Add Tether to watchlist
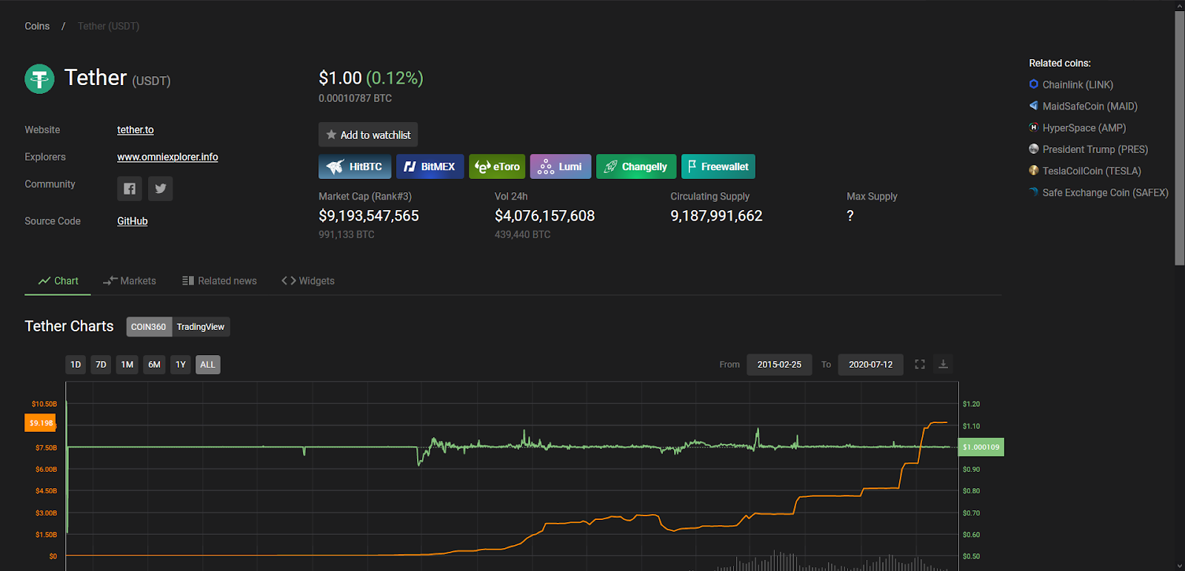Screen dimensions: 1185x571 368,135
